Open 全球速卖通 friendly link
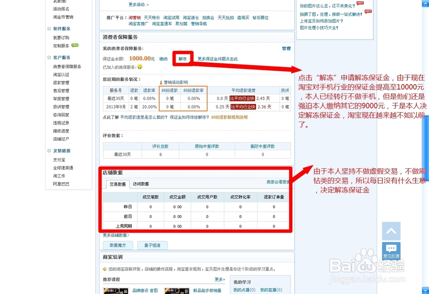This screenshot has height=294, width=429. [63, 168]
